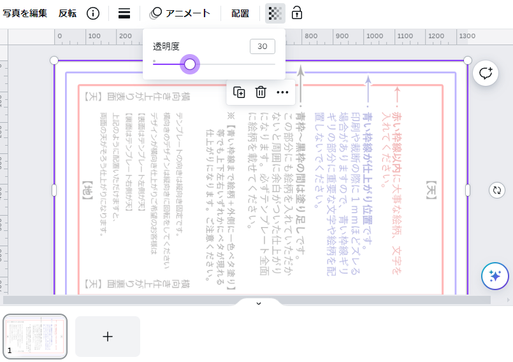This screenshot has width=513, height=362.
Task: Toggle the transparency checkerboard button
Action: point(275,13)
